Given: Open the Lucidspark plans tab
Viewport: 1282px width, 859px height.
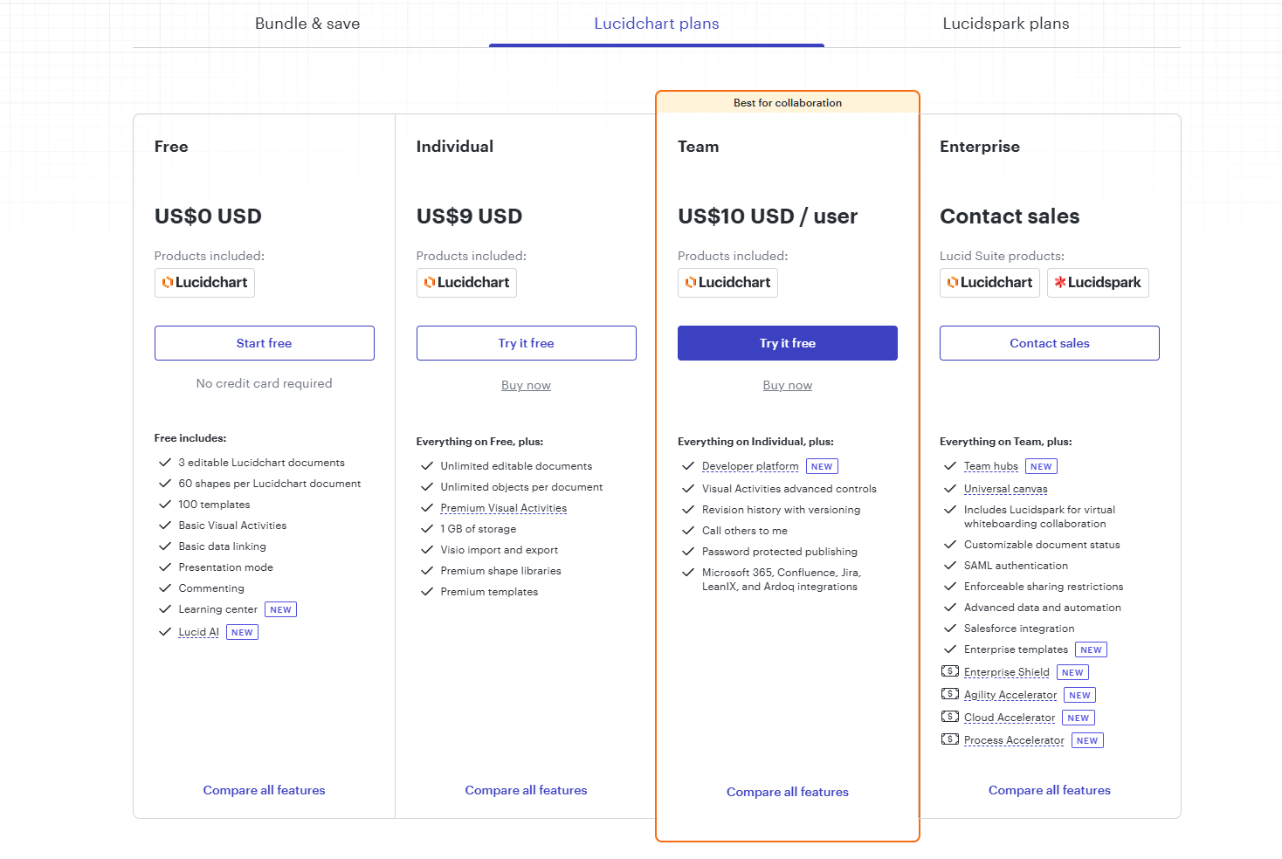Looking at the screenshot, I should [x=1006, y=24].
